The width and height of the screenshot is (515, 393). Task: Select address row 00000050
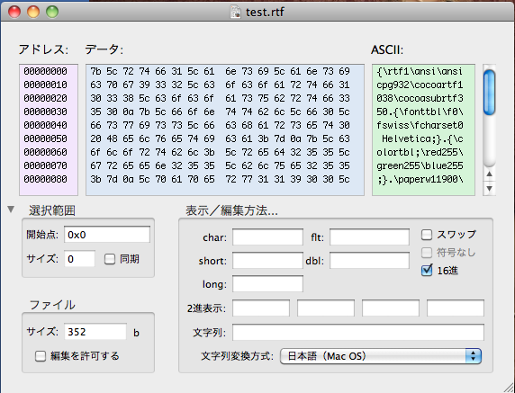click(45, 138)
